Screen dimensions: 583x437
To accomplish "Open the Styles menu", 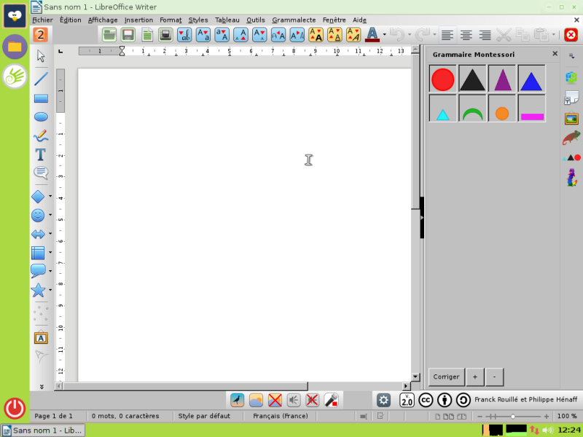I will coord(197,20).
